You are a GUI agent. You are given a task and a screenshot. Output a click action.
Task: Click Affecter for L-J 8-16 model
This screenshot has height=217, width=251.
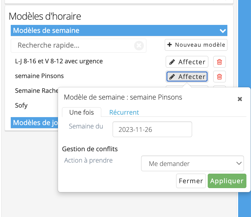click(187, 62)
